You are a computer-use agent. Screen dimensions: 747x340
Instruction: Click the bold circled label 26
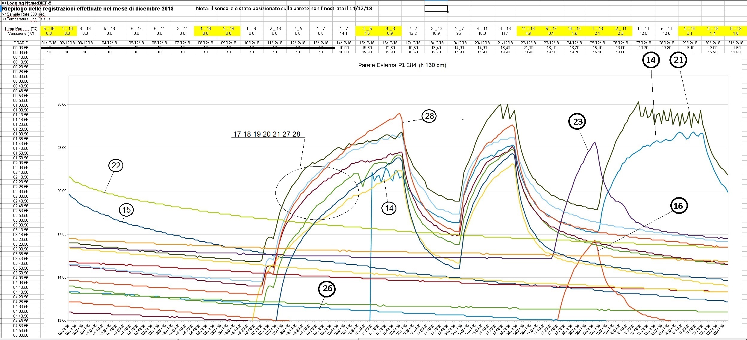(x=327, y=288)
